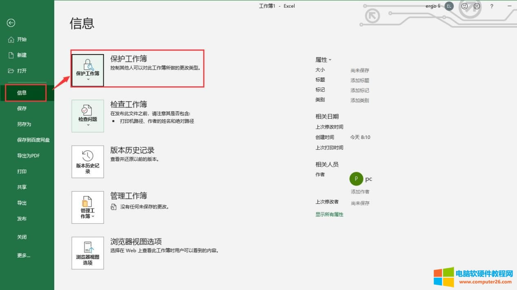Click Browser View Options (浏览器视图选项) icon
517x290 pixels.
[88, 253]
